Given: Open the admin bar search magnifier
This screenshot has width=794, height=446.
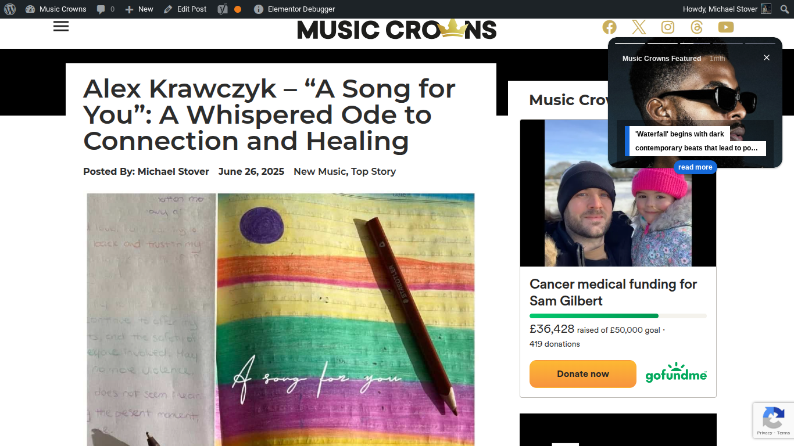Looking at the screenshot, I should 785,9.
